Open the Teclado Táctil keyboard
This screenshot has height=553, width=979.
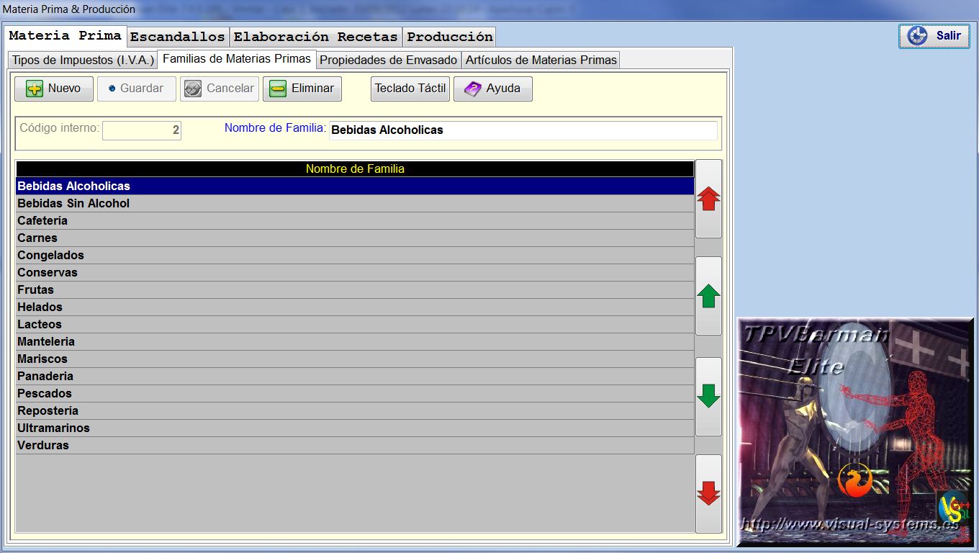coord(410,89)
